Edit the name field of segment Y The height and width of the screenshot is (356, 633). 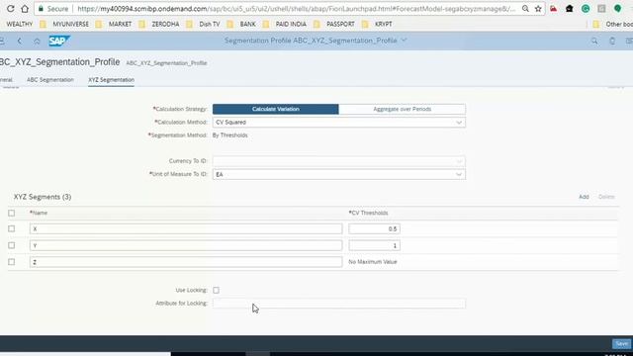click(x=186, y=245)
